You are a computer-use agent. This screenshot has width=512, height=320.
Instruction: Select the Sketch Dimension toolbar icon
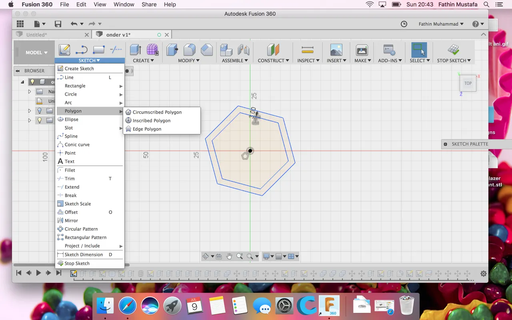[x=116, y=50]
